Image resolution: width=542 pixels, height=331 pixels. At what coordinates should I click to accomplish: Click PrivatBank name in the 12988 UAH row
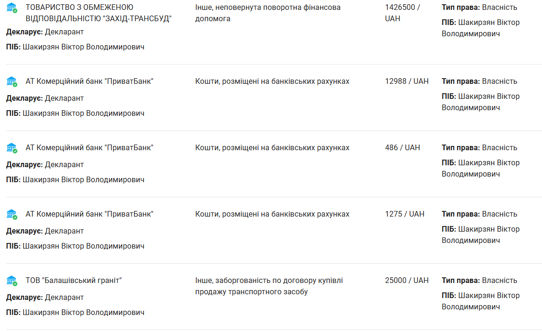coord(89,81)
